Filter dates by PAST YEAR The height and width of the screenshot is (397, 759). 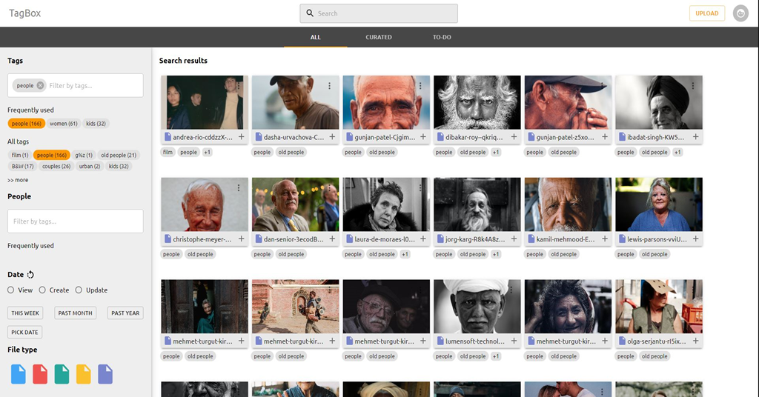[x=125, y=313]
